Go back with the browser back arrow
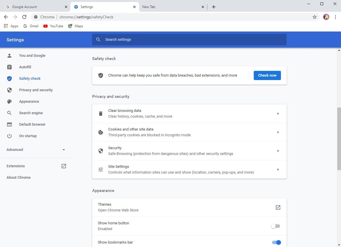341x247 pixels. (x=6, y=17)
